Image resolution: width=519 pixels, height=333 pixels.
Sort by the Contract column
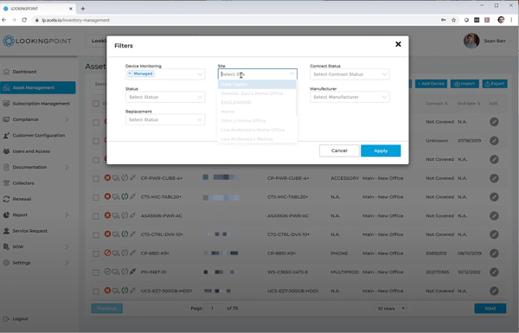[436, 104]
